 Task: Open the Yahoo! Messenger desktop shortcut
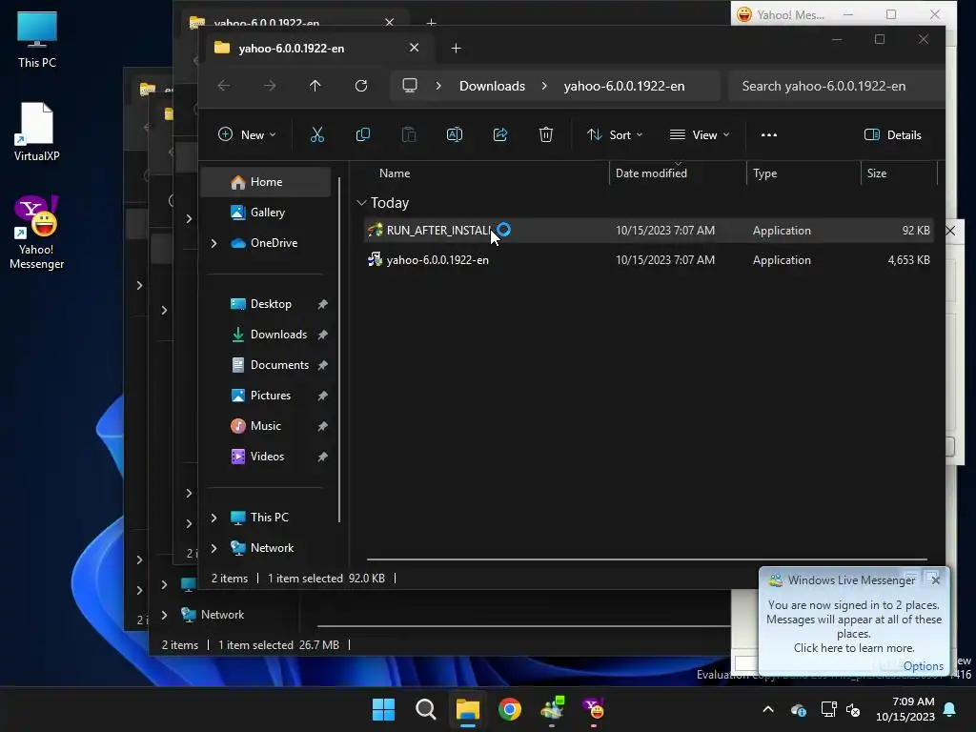37,233
